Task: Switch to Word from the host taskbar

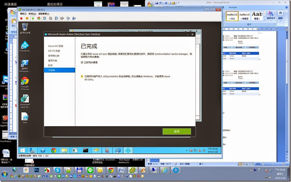Action: [122, 170]
